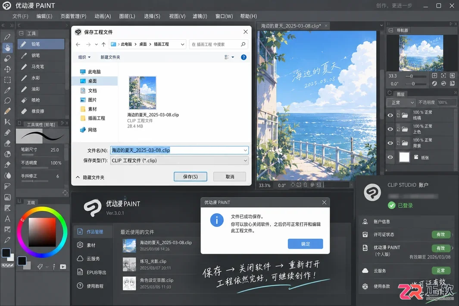Open 练习_光影.clip from recent files
The image size is (459, 306).
(160, 264)
